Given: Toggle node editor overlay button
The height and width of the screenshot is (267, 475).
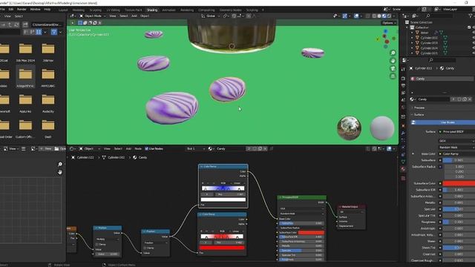Looking at the screenshot, I should (389, 148).
